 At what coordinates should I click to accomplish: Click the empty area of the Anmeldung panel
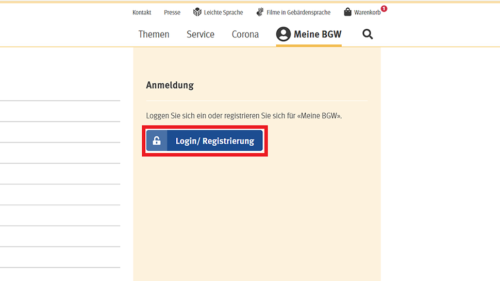(x=257, y=216)
